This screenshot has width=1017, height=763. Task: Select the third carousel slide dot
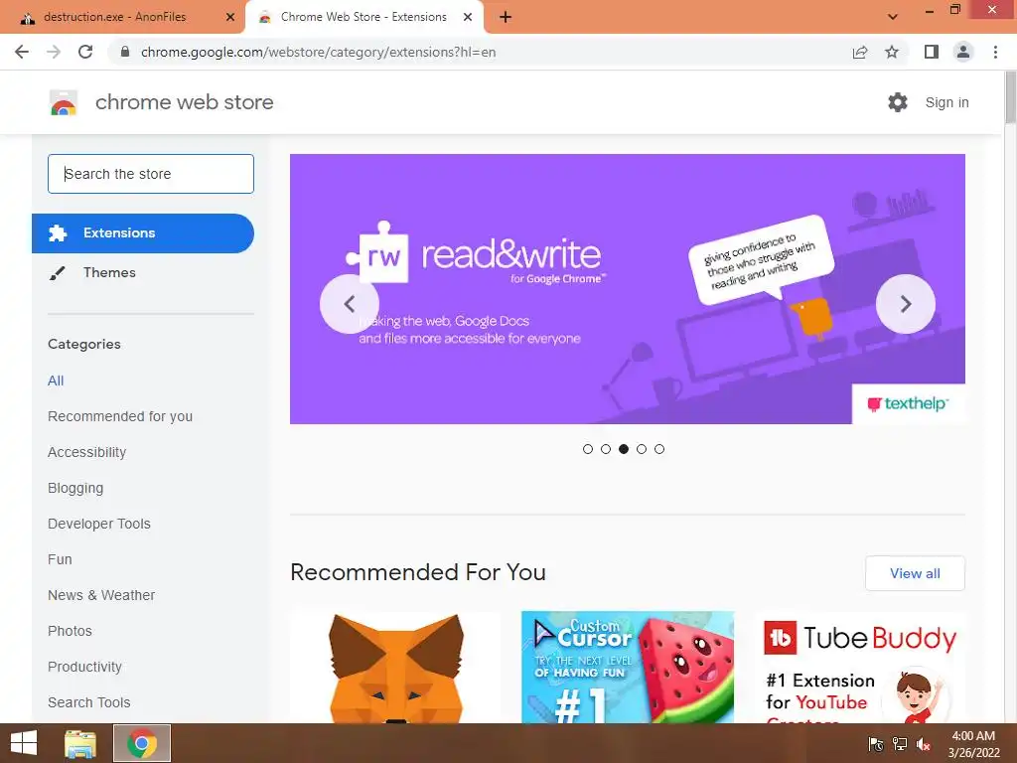624,449
